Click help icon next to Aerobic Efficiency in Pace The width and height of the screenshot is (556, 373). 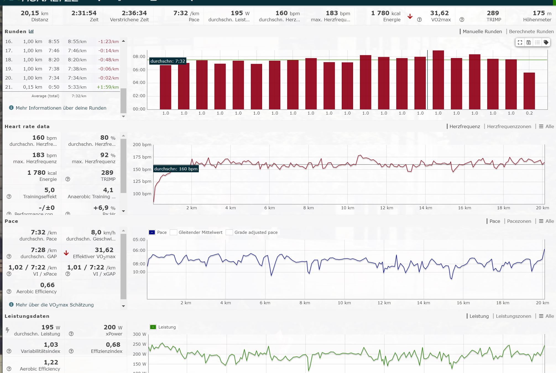9,292
